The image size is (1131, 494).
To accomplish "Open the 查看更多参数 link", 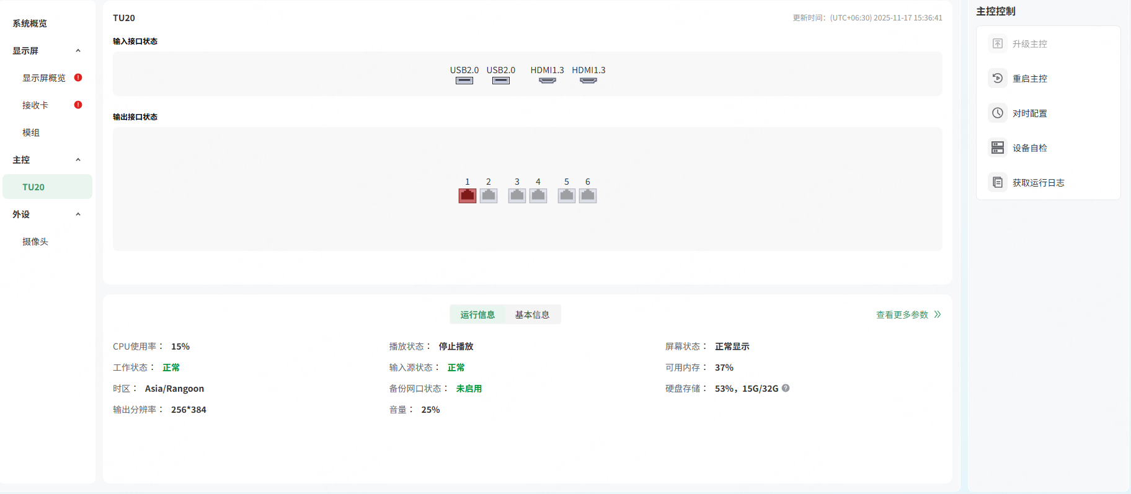I will coord(908,315).
